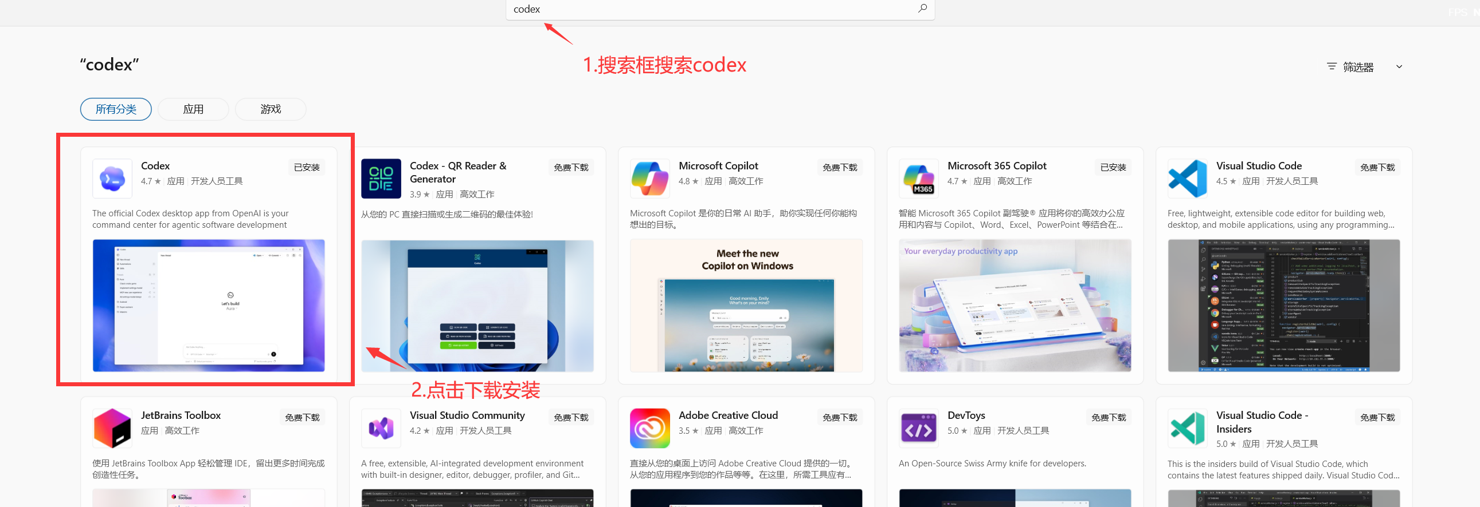Click the Microsoft 365 Copilot title
1480x507 pixels.
pos(997,166)
